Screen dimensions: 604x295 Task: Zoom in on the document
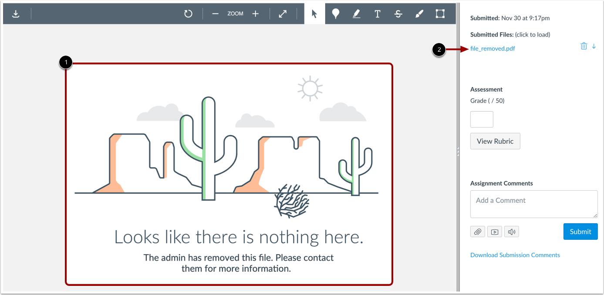256,13
